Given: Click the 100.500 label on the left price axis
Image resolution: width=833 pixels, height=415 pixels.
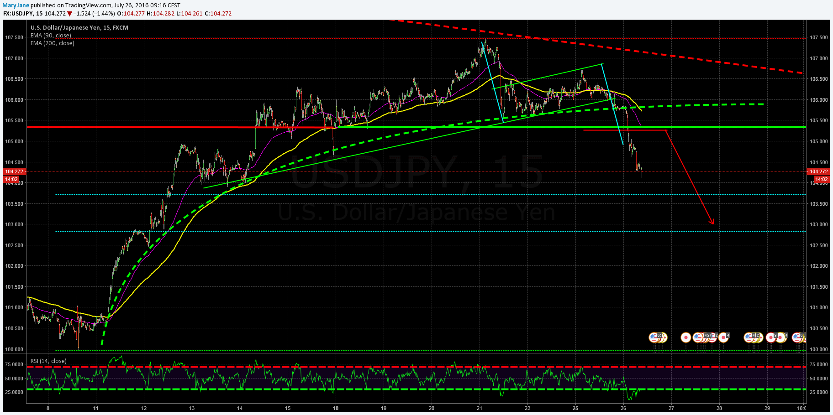Looking at the screenshot, I should coord(14,328).
